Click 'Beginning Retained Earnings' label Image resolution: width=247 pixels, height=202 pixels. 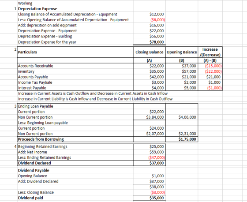pos(43,147)
